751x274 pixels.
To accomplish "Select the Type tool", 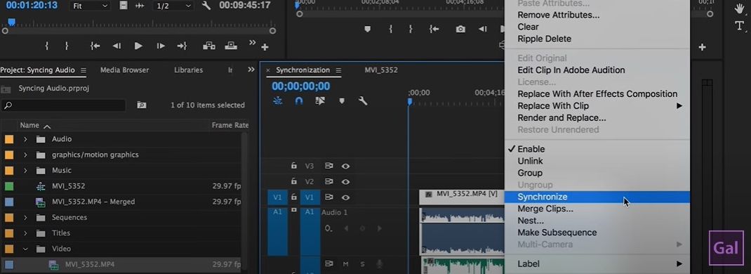I will point(740,26).
